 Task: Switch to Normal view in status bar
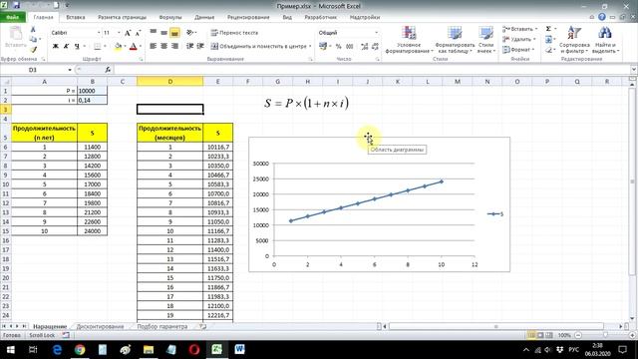(531, 335)
